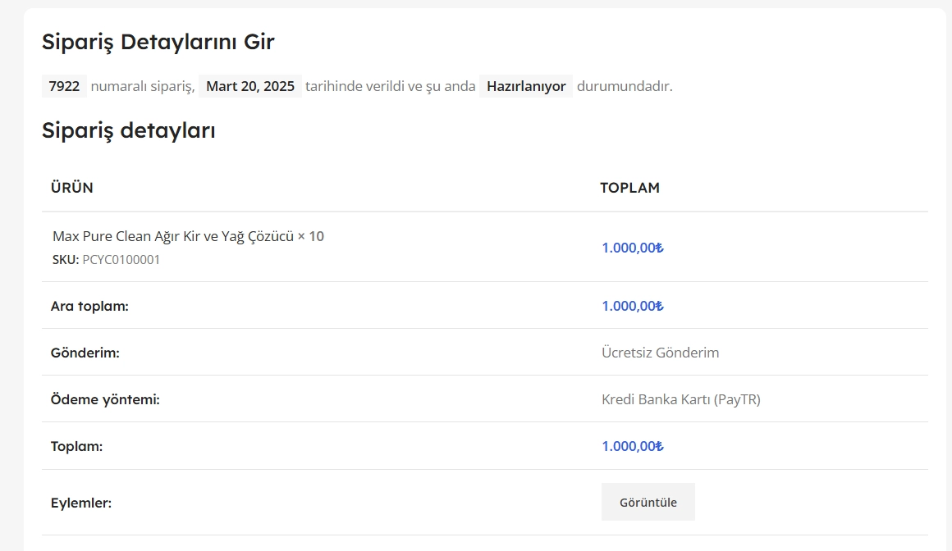The image size is (952, 551).
Task: Click the Eylemler: row label
Action: 80,503
